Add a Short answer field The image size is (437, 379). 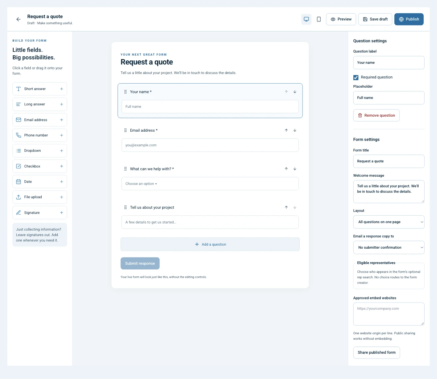click(40, 89)
